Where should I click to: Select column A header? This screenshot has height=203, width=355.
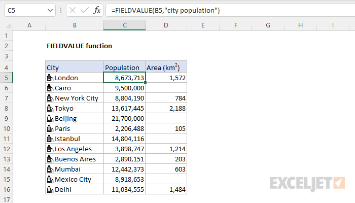click(29, 25)
